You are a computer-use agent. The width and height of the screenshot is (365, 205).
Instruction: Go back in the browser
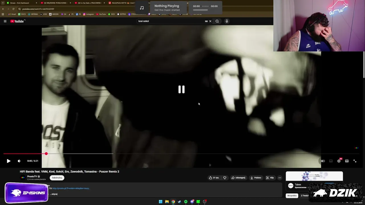tap(3, 9)
